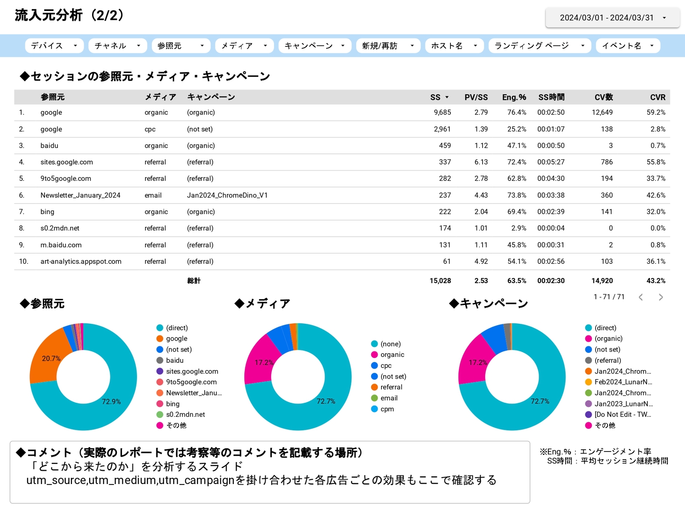The height and width of the screenshot is (514, 685).
Task: Click the email legend marker in メディア chart
Action: [374, 398]
